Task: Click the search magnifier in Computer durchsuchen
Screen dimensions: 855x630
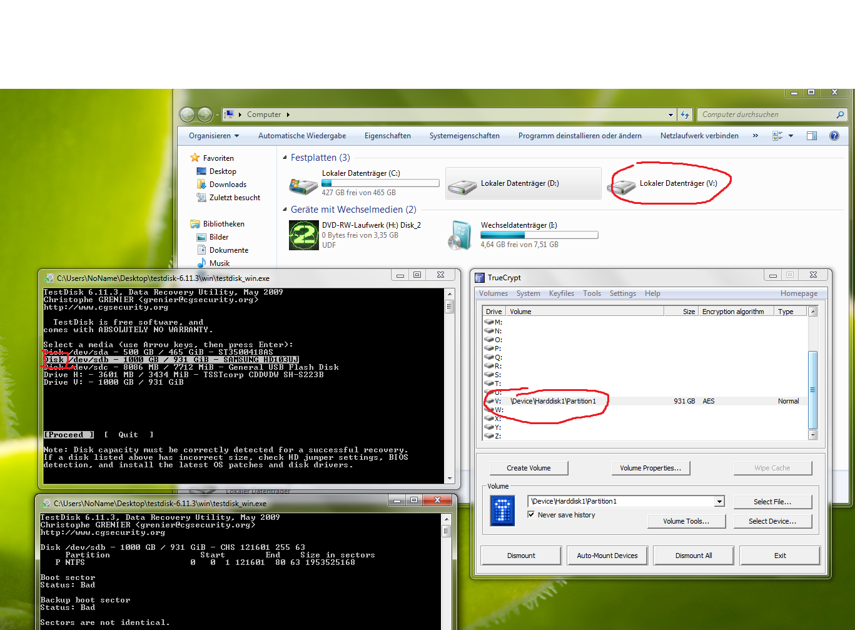Action: tap(840, 114)
